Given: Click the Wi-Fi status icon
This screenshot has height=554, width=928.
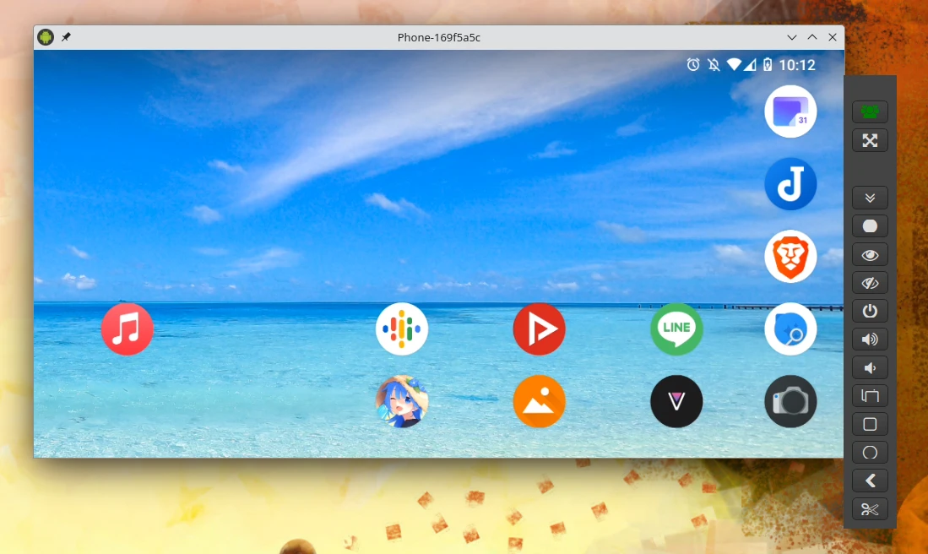Looking at the screenshot, I should [734, 64].
